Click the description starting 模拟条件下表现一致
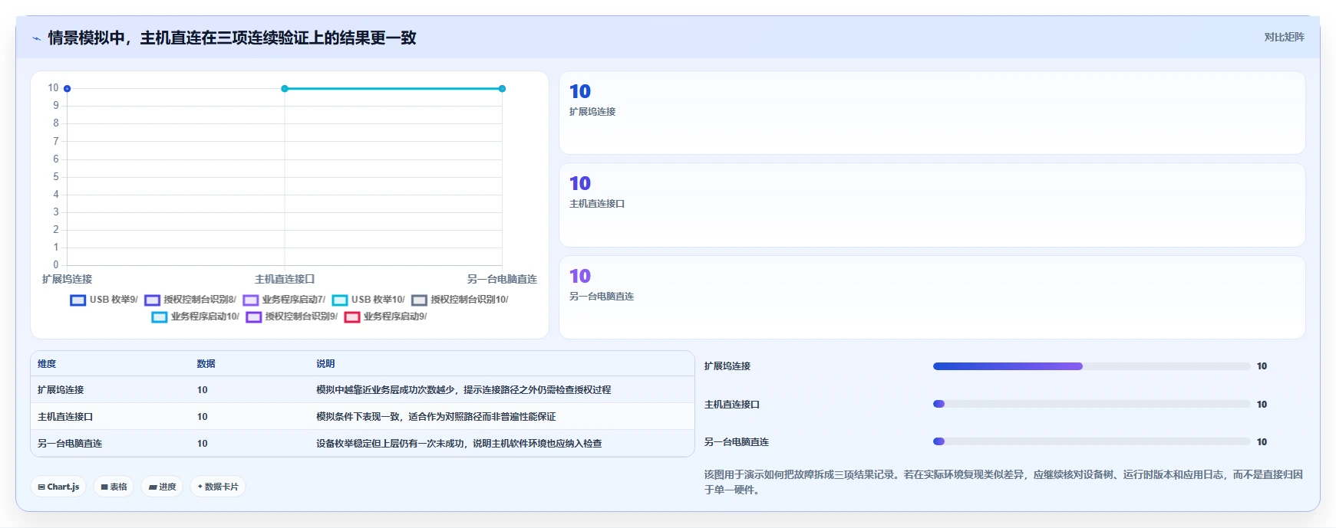This screenshot has width=1336, height=528. click(x=436, y=417)
